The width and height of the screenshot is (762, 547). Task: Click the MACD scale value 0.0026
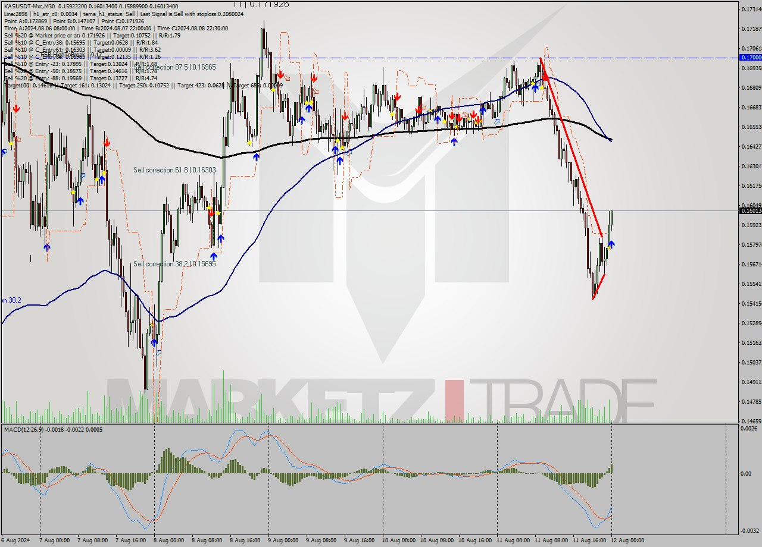(749, 428)
